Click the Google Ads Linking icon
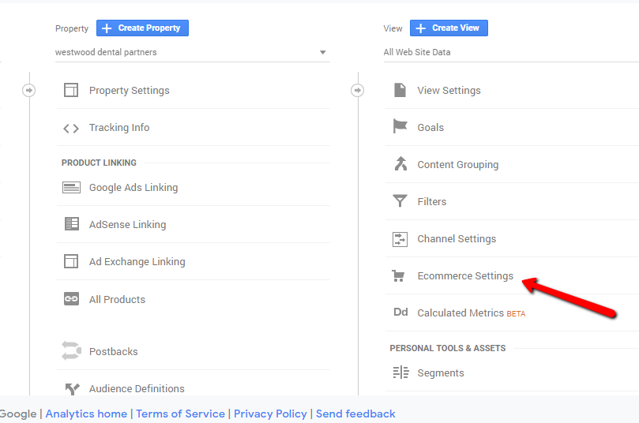Image resolution: width=639 pixels, height=423 pixels. click(71, 187)
